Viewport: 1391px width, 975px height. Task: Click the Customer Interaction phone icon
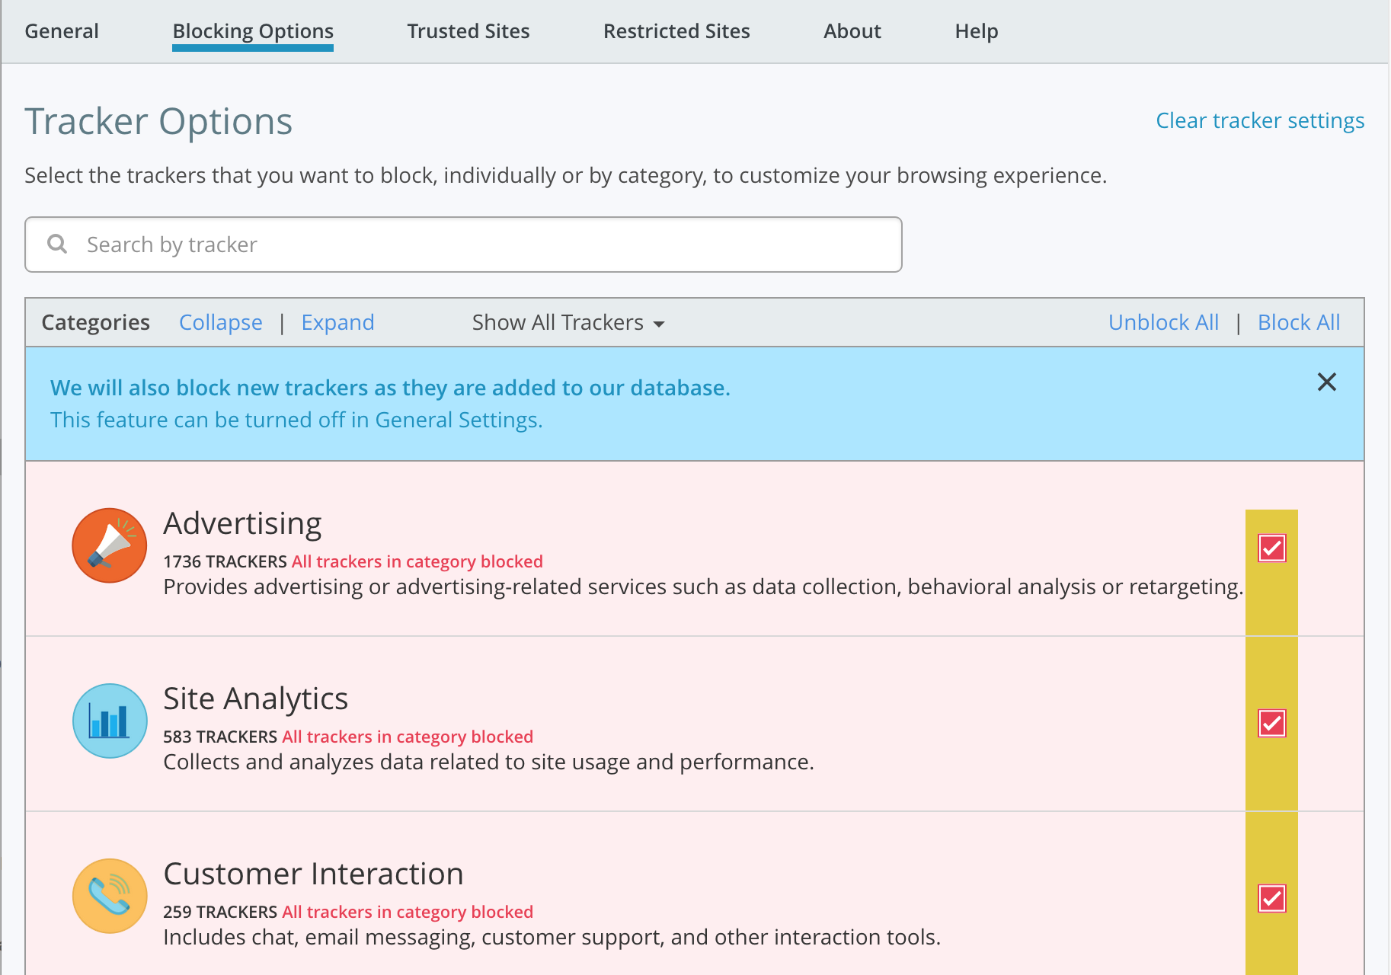tap(110, 896)
